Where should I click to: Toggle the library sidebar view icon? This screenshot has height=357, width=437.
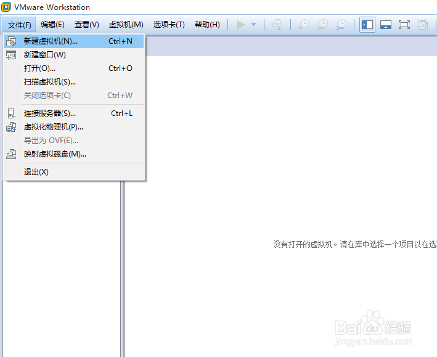click(367, 25)
